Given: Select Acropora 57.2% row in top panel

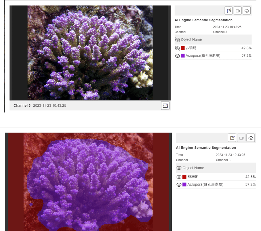Looking at the screenshot, I should [213, 56].
